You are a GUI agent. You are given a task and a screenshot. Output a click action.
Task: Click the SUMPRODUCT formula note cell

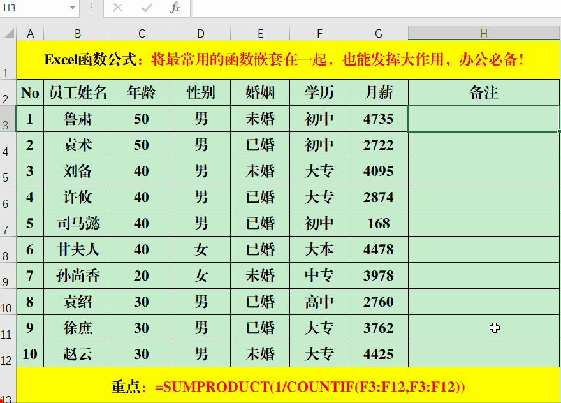[288, 386]
